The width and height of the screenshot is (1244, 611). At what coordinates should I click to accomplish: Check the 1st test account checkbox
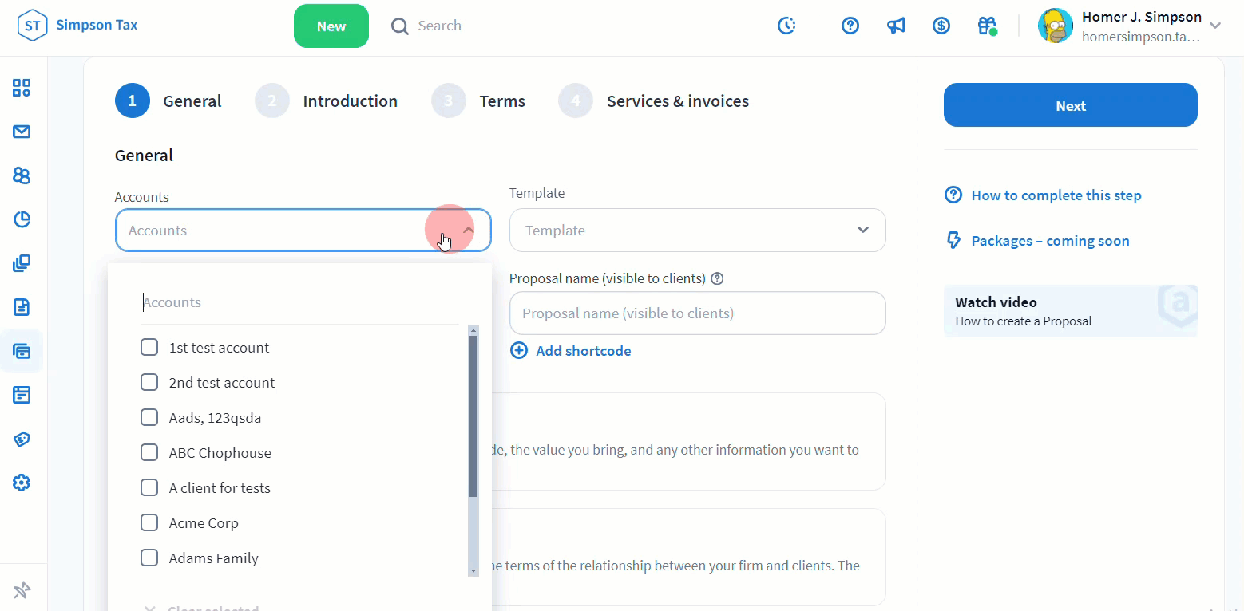tap(149, 348)
